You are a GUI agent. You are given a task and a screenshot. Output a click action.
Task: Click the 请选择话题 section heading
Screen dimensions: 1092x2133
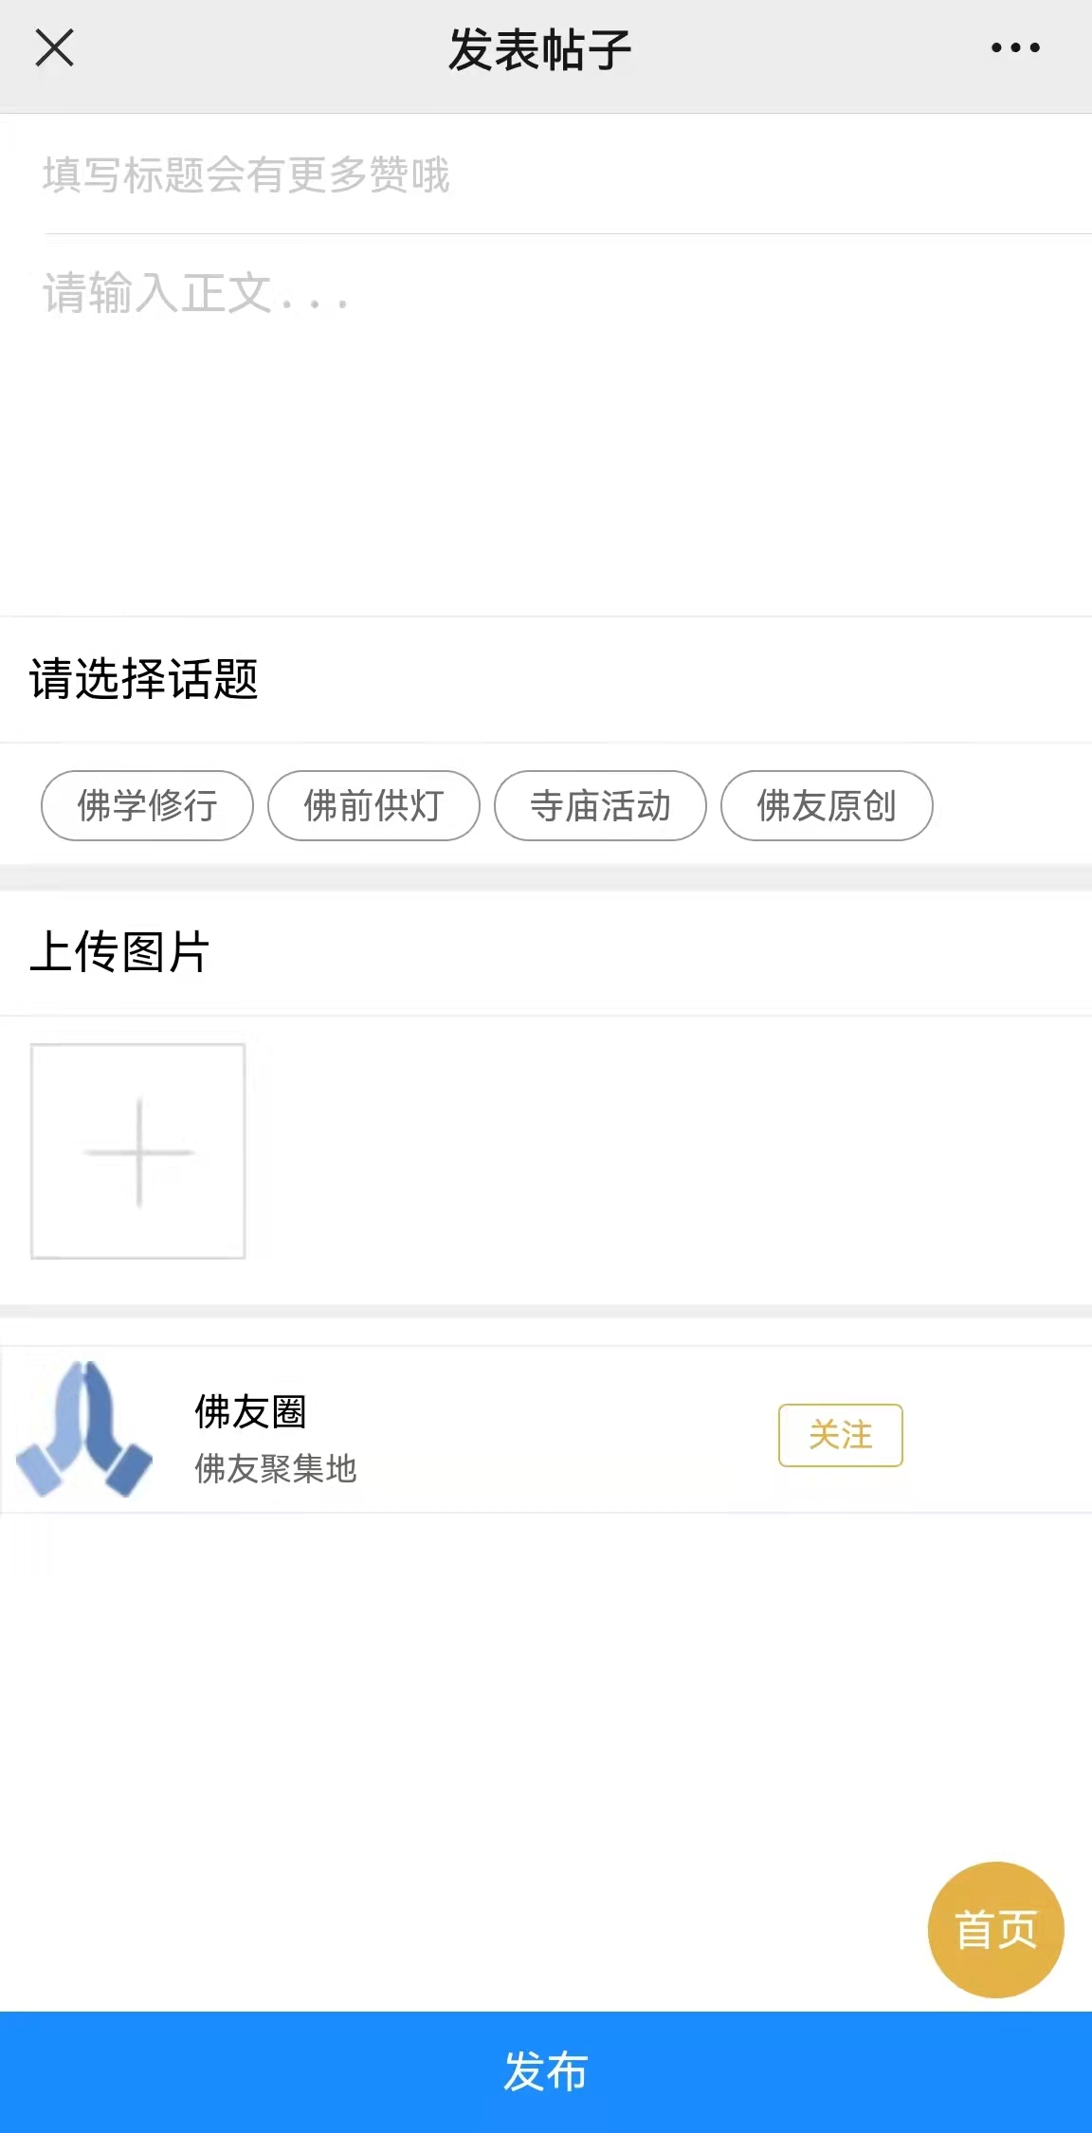tap(144, 679)
